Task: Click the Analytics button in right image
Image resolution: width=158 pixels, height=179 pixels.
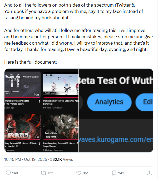Action: click(x=109, y=102)
